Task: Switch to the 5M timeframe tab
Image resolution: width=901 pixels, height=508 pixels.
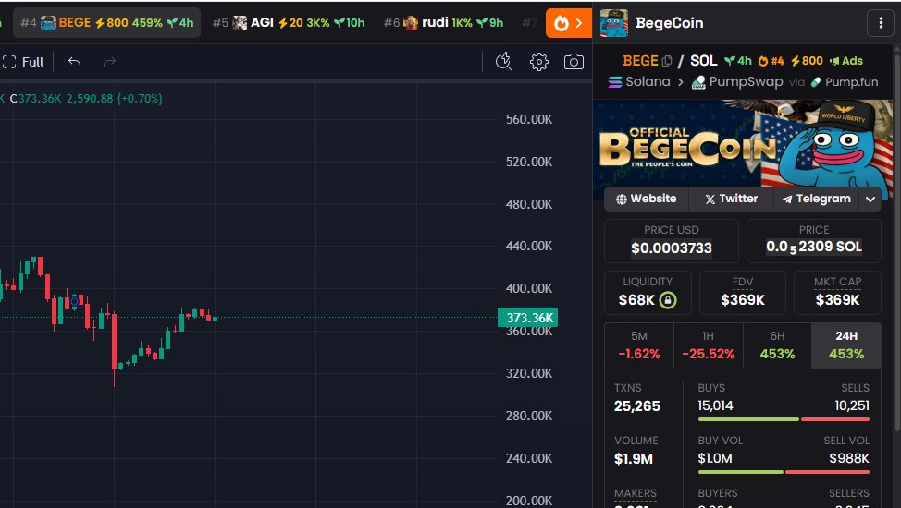Action: pos(639,345)
